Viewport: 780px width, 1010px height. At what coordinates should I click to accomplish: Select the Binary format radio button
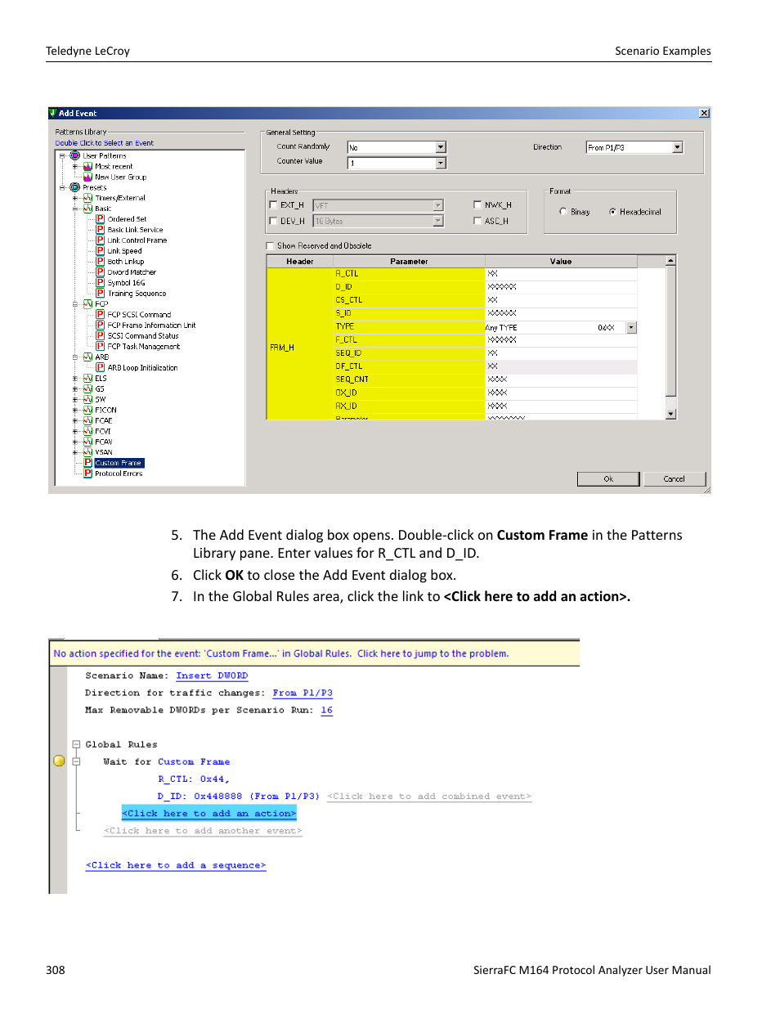tap(563, 212)
